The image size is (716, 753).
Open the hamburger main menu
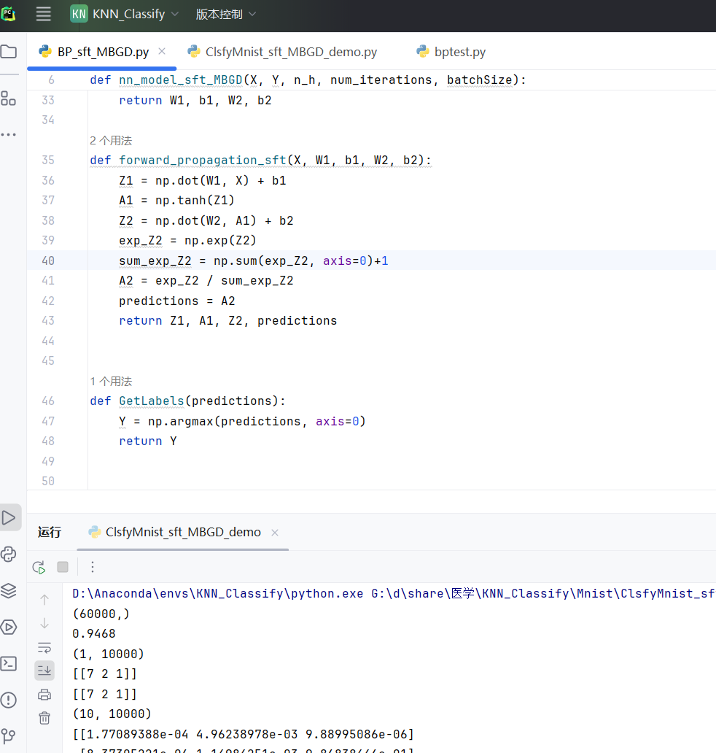[44, 15]
